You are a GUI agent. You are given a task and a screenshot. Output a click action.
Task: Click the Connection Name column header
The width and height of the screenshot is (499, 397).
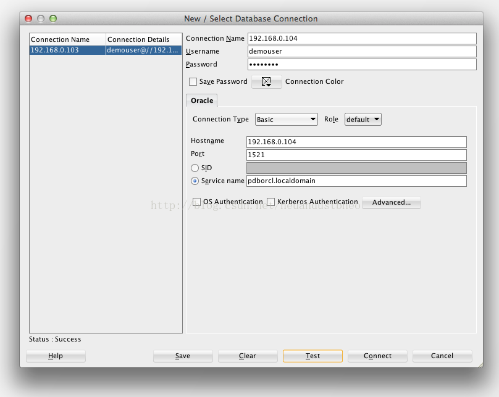coord(67,39)
